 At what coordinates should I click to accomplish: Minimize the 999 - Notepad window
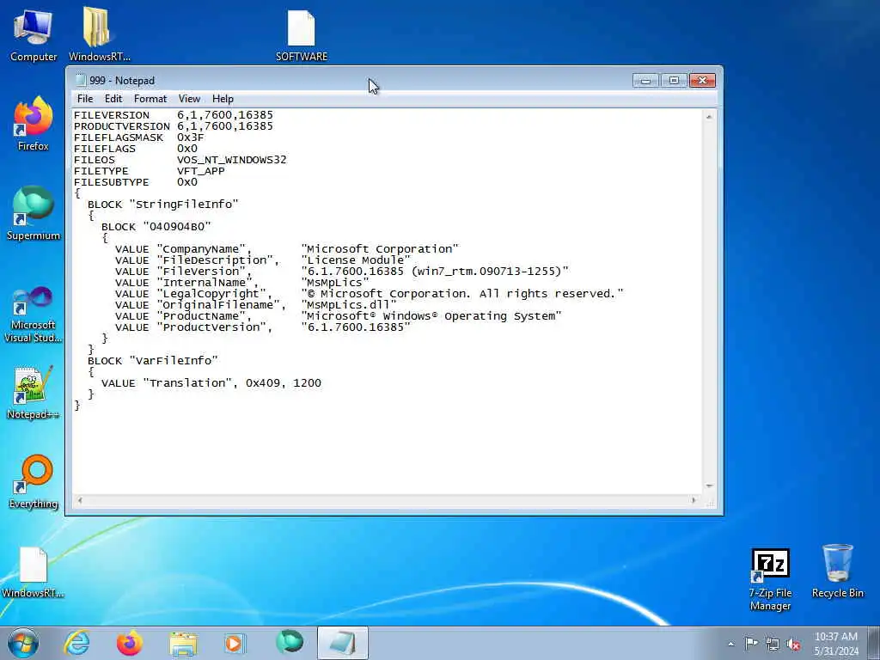[x=646, y=81]
